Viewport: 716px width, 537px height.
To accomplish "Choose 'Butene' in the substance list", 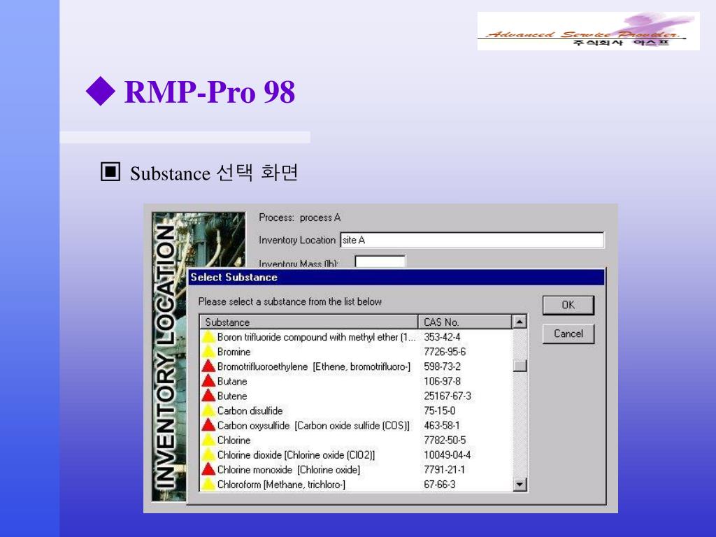I will click(232, 396).
